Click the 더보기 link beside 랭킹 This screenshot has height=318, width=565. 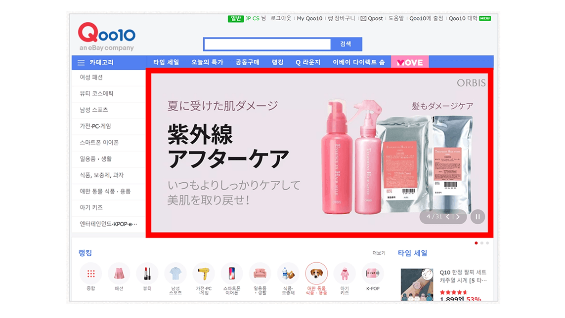tap(379, 253)
